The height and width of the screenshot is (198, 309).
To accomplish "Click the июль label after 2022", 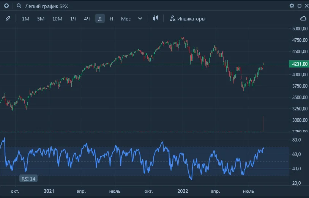I will click(x=249, y=191).
